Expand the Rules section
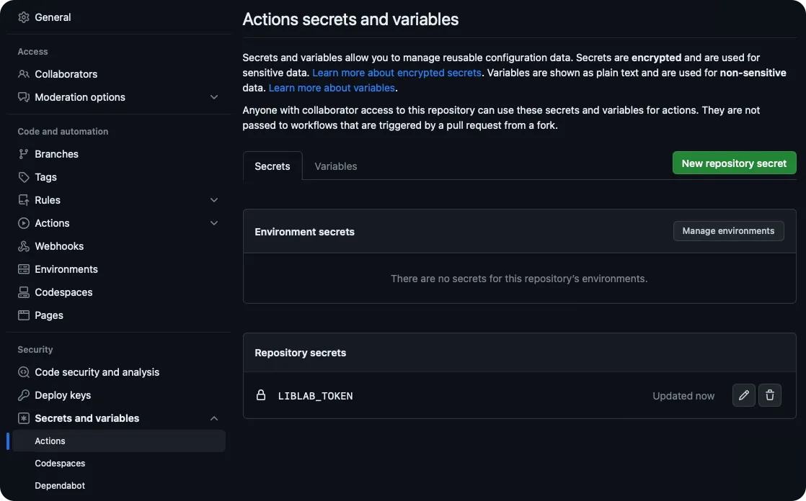Image resolution: width=806 pixels, height=501 pixels. point(213,199)
